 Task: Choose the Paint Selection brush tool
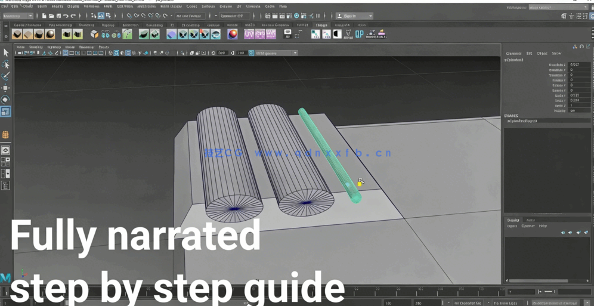click(x=5, y=76)
